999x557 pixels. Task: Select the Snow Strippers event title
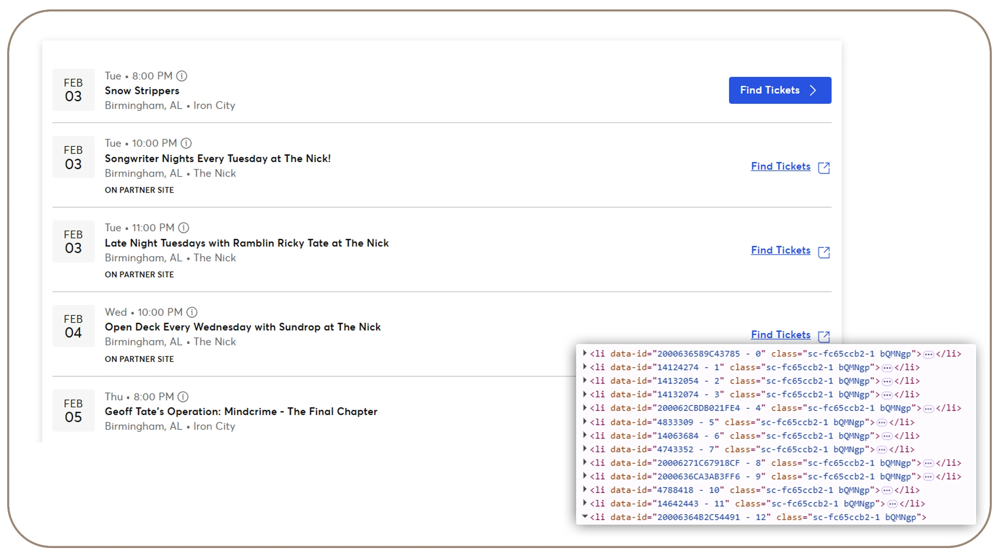(142, 90)
